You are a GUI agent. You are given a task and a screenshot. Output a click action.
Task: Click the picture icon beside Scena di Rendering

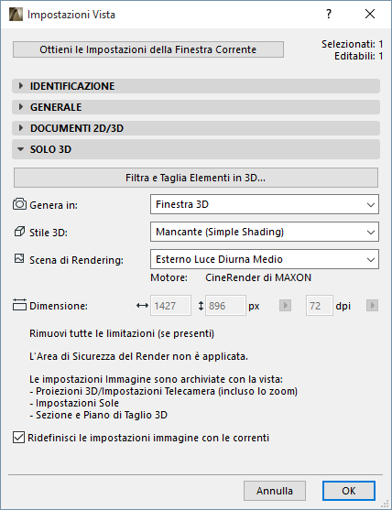click(x=19, y=258)
